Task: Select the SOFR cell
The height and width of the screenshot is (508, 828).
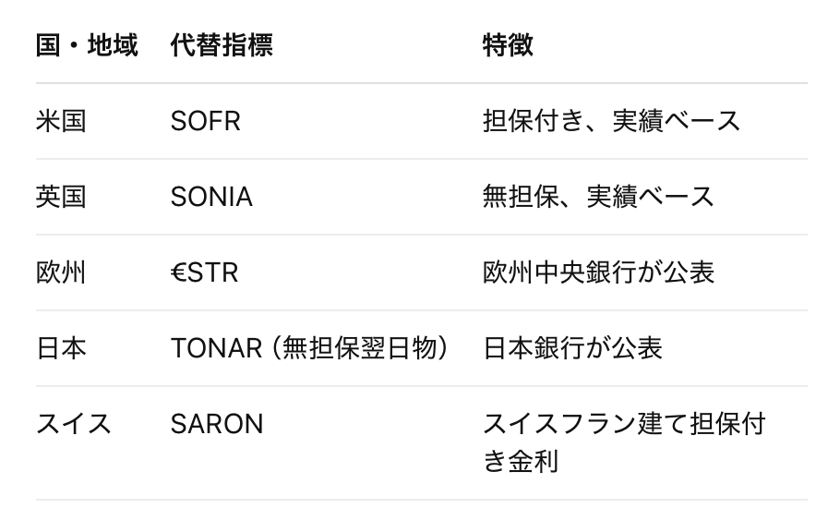Action: [206, 121]
